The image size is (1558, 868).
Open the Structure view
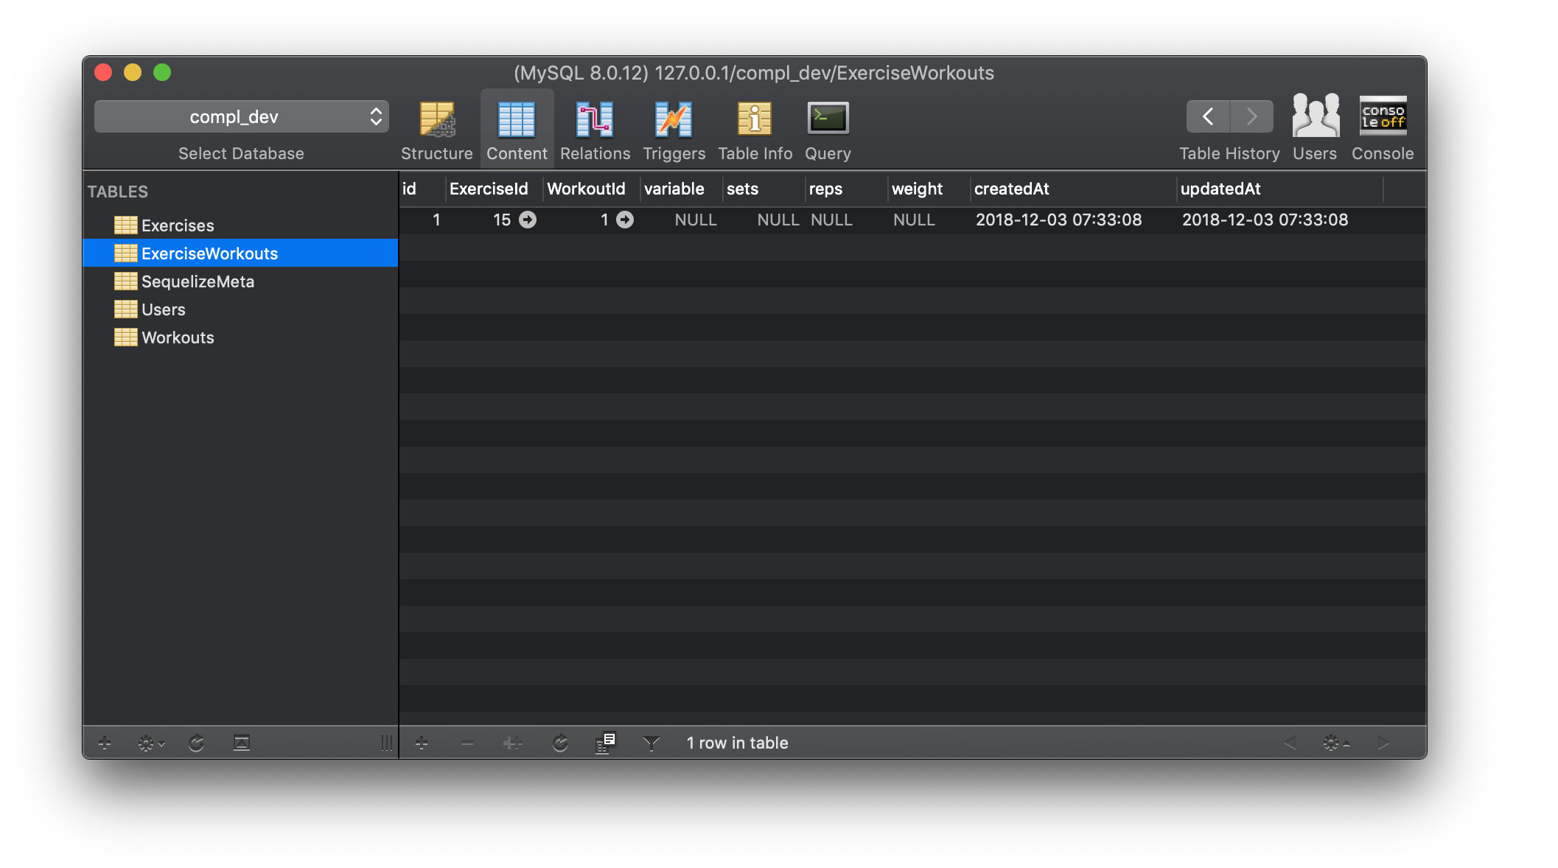pos(436,130)
